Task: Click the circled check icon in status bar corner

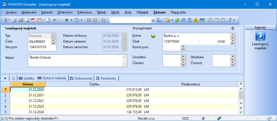Action: 269,118
